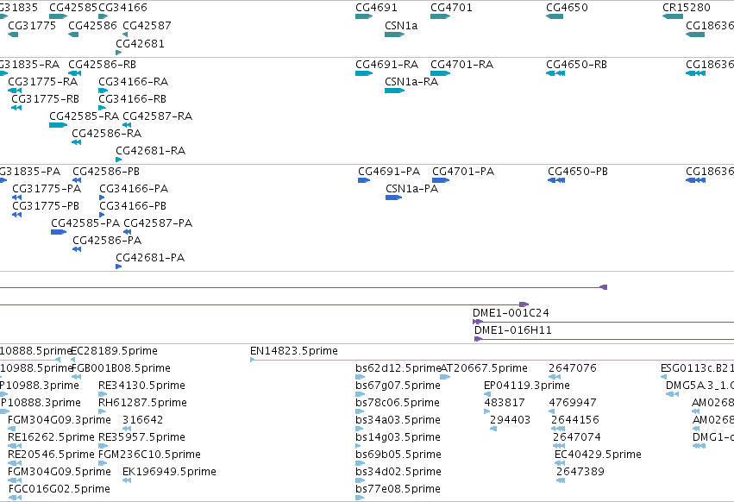The image size is (734, 502).
Task: Click the bs69b05.5prime EST label
Action: (x=398, y=455)
